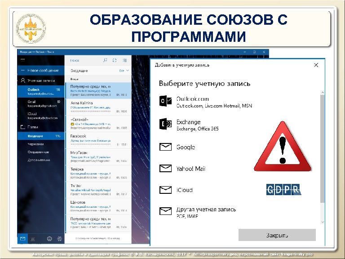Open the «Связной» email

(x=98, y=124)
